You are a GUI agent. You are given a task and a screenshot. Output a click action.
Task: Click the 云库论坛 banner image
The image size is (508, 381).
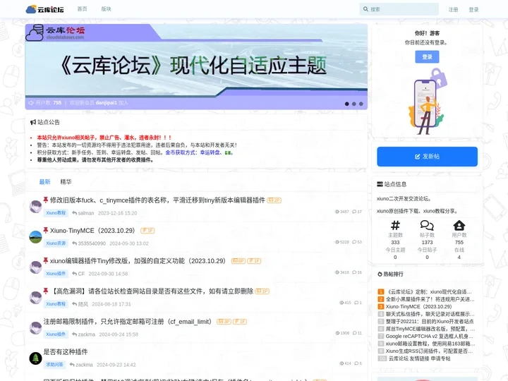tap(196, 66)
